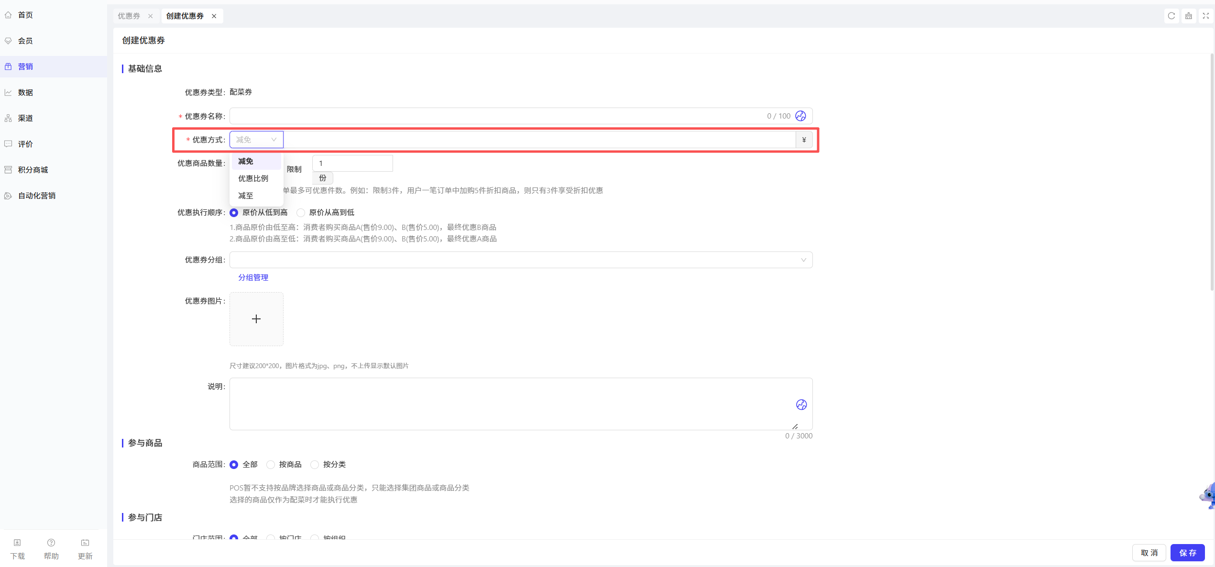Click the AI assist icon in coupon name field
This screenshot has height=567, width=1215.
(x=800, y=116)
